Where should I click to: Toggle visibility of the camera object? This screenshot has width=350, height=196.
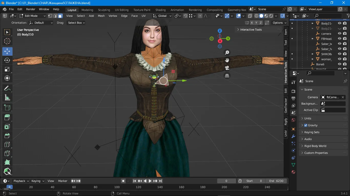point(339,34)
